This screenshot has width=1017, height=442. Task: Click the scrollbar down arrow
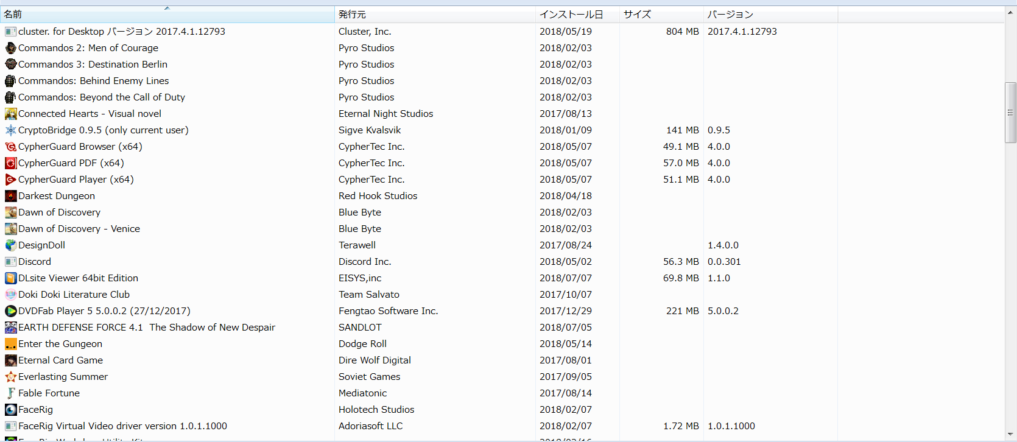[1011, 435]
